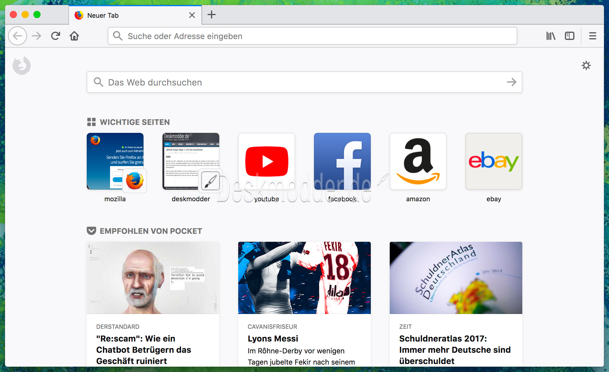The height and width of the screenshot is (372, 609).
Task: Open the youtube top site tile
Action: [267, 161]
